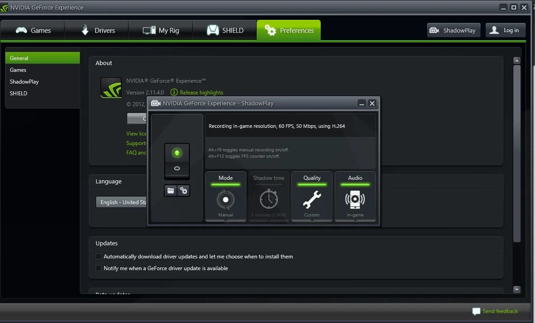Turn ShadowPlay switch off (O position)
The height and width of the screenshot is (323, 535).
pos(177,169)
